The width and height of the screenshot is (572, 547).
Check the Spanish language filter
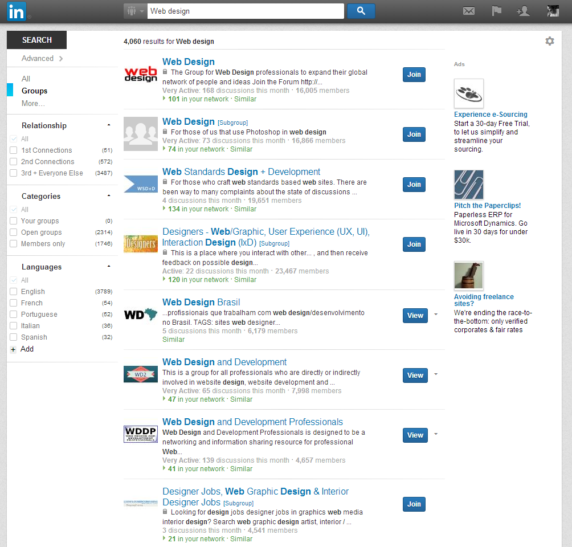pos(14,337)
